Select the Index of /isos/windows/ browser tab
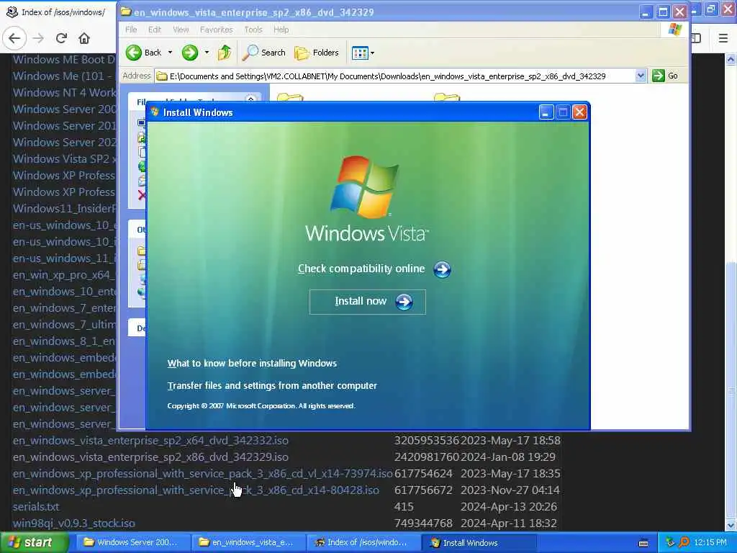This screenshot has height=553, width=737. [56, 12]
